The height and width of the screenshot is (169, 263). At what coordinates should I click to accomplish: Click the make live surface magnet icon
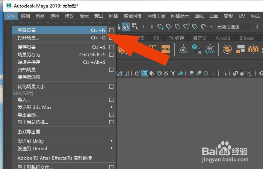pyautogui.click(x=204, y=27)
